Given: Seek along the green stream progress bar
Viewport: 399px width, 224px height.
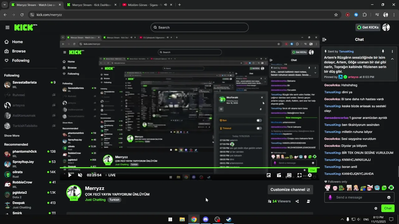Looking at the screenshot, I should (x=190, y=168).
